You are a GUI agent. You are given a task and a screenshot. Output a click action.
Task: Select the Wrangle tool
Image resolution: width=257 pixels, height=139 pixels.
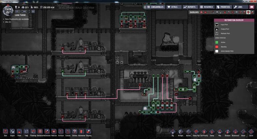[181, 132]
